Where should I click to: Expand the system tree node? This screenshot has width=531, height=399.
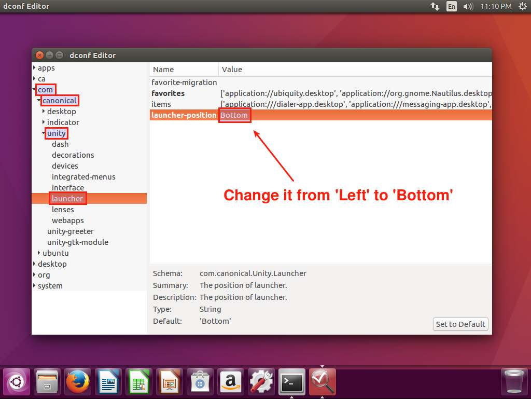coord(35,285)
